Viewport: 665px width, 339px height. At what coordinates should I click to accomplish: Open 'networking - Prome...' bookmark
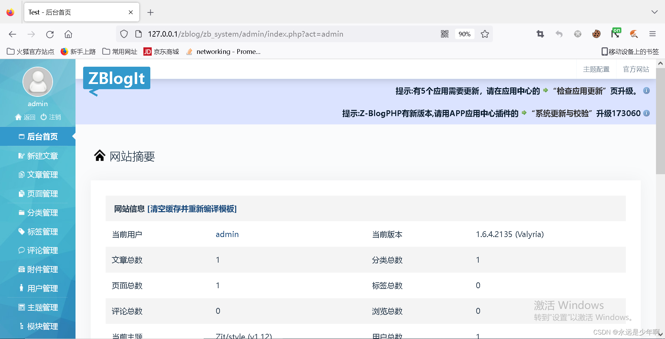point(223,51)
